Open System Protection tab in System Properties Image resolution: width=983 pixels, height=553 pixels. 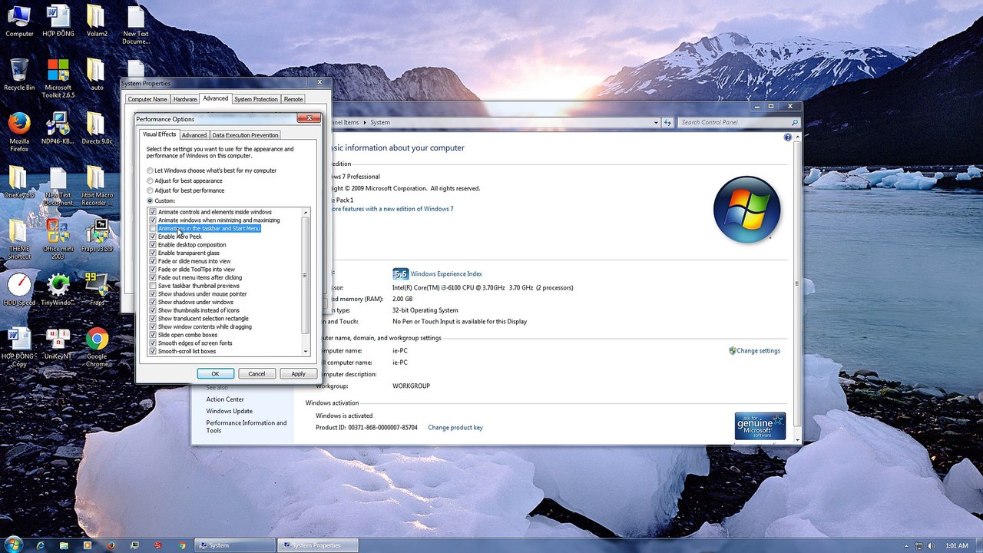click(x=256, y=99)
